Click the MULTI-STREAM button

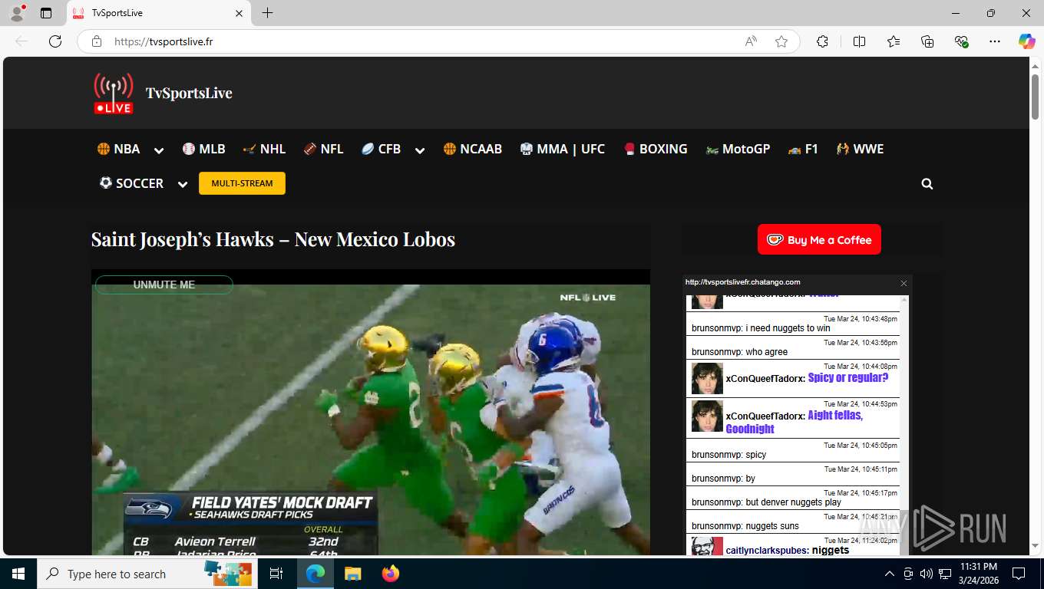(242, 183)
